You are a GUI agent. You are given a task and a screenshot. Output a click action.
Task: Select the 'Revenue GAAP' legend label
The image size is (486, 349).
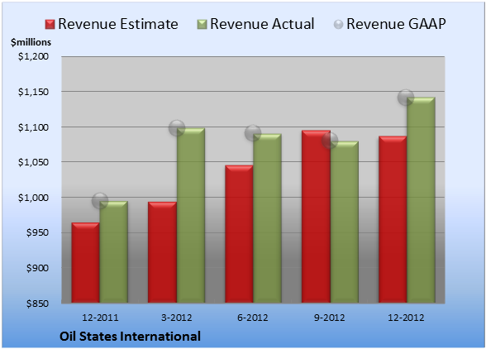tap(396, 24)
